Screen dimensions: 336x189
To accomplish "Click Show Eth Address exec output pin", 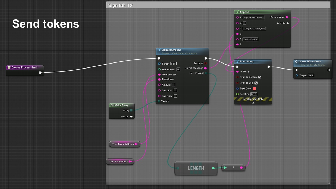I will [329, 70].
